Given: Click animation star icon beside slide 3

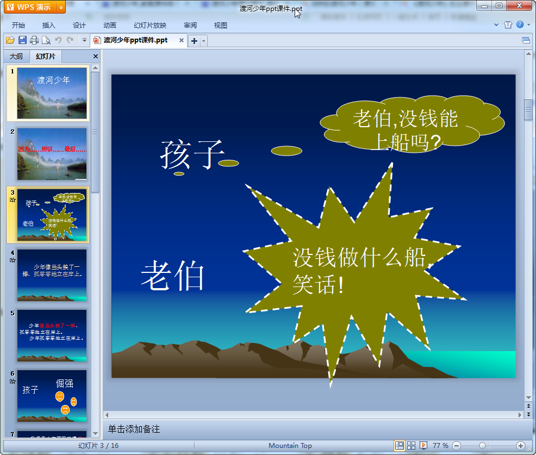Looking at the screenshot, I should click(x=13, y=200).
